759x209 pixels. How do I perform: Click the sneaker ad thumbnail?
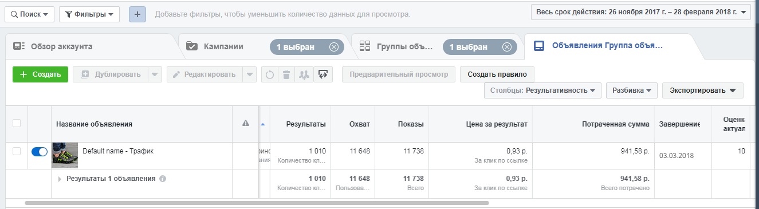pyautogui.click(x=65, y=155)
